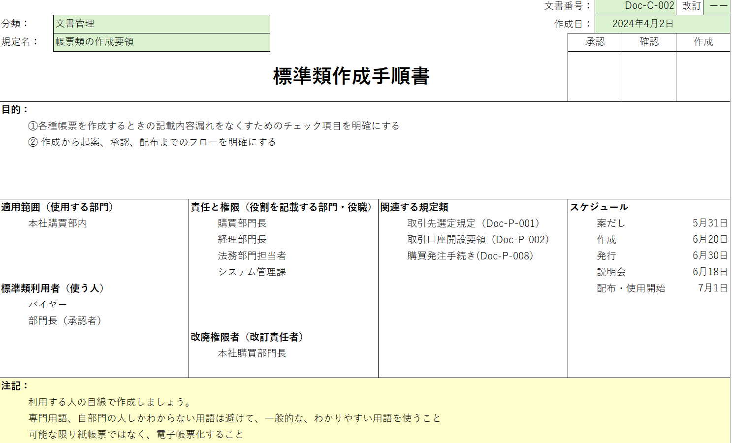
Task: Select the 経理部門長 cell
Action: tap(242, 239)
